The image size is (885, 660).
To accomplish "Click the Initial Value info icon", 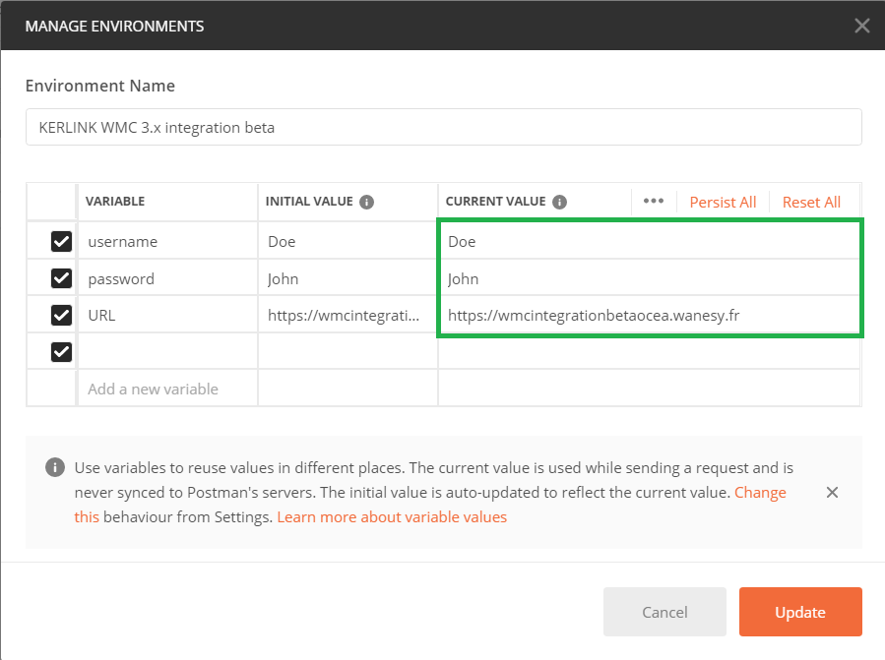I will 366,202.
